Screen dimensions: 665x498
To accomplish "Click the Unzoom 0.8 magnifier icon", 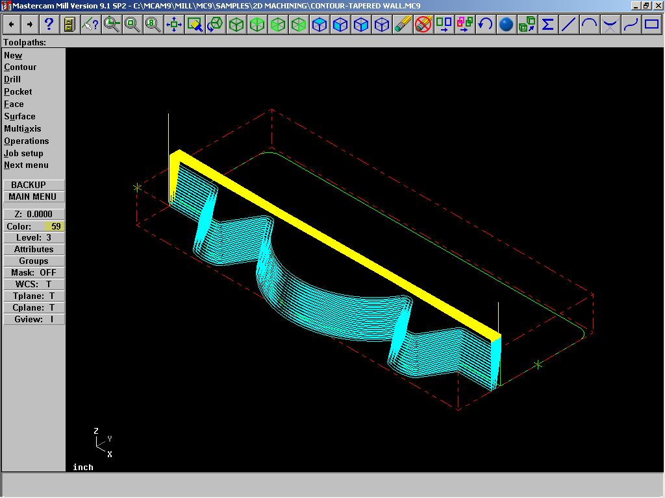I will (x=153, y=25).
